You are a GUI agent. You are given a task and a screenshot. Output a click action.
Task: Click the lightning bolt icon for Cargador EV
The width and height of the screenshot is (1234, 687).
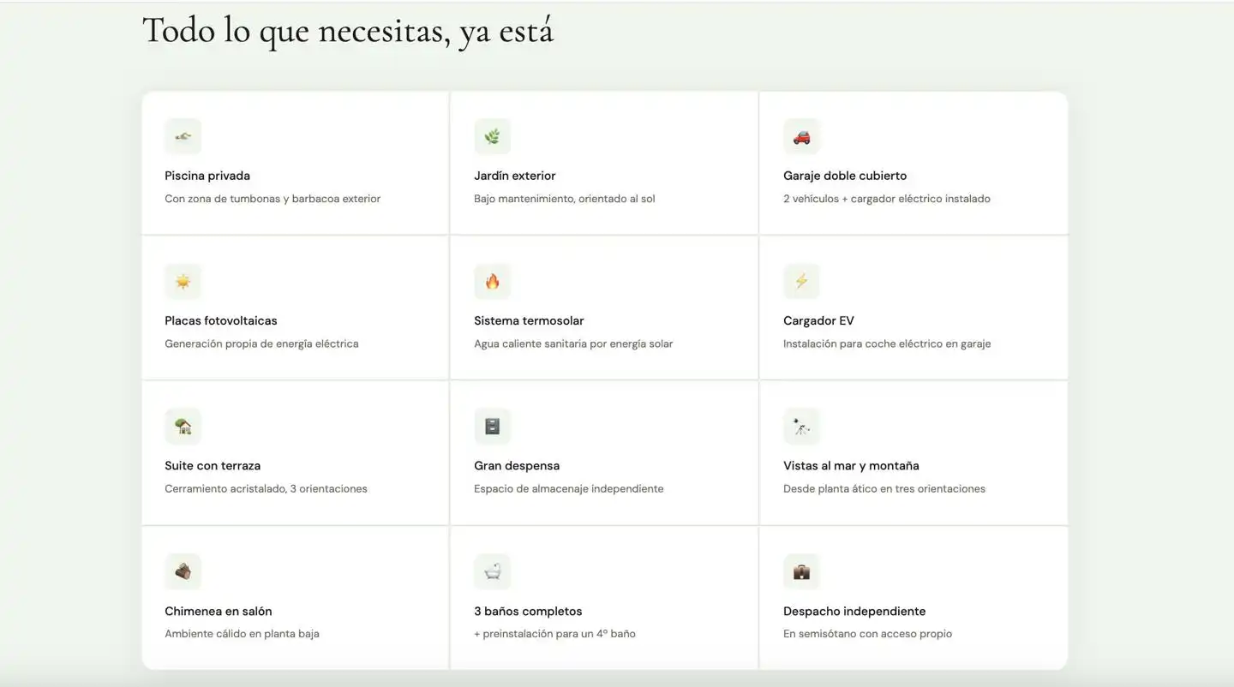(x=801, y=281)
